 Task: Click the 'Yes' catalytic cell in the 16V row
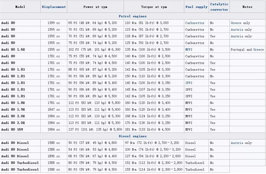pyautogui.click(x=219, y=129)
